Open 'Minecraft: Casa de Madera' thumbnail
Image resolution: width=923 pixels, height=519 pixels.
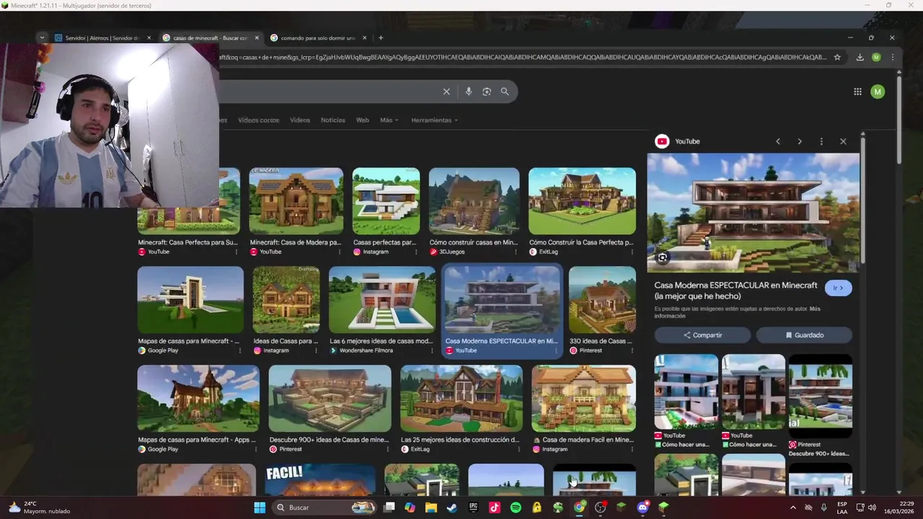pos(296,201)
